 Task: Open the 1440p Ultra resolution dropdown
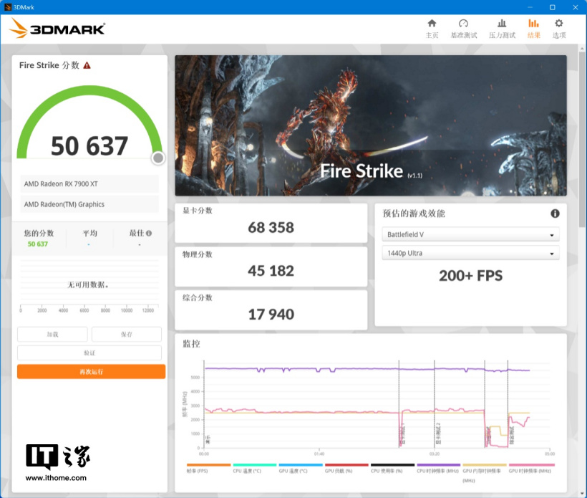470,254
